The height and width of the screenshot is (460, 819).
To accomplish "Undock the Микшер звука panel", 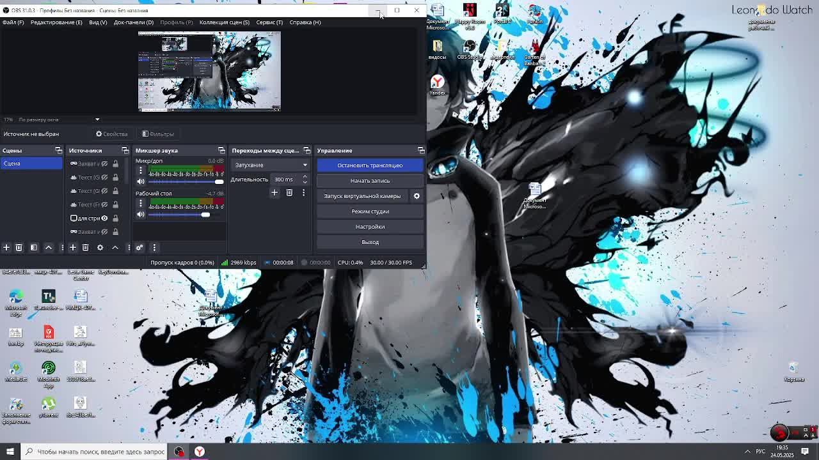I will pyautogui.click(x=221, y=150).
